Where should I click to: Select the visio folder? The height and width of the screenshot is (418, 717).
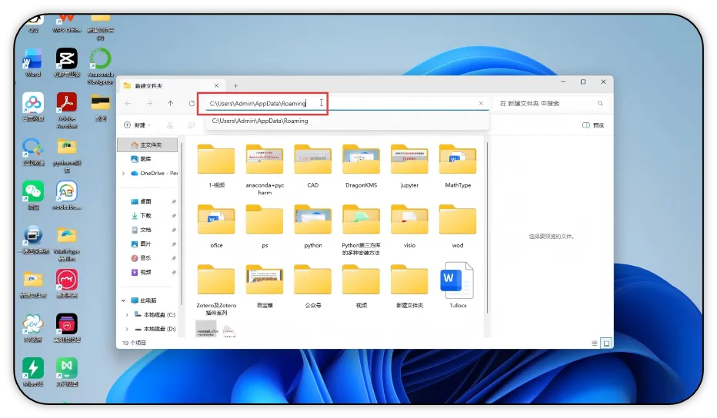point(409,226)
